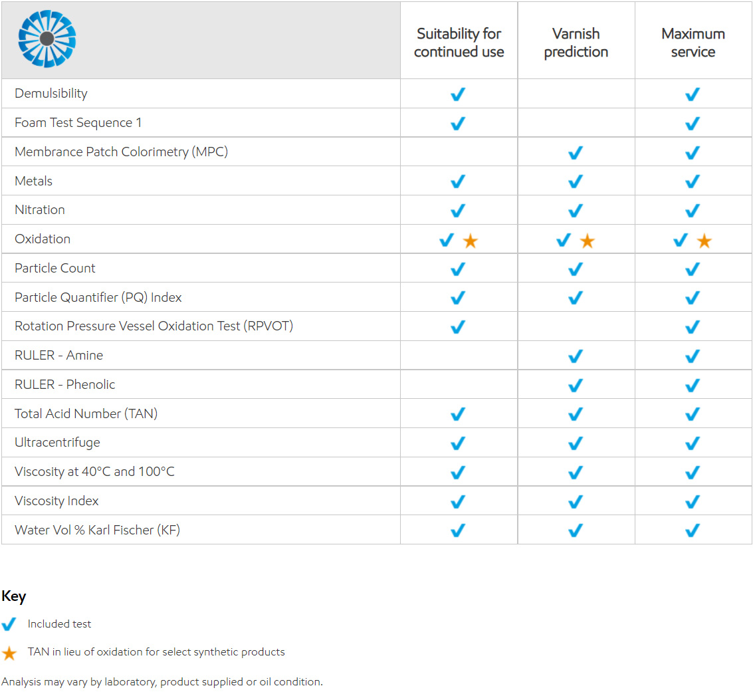The height and width of the screenshot is (696, 753).
Task: Click the Water Vol % Karl Fischer checkmark under Varnish prediction
Action: click(x=576, y=530)
